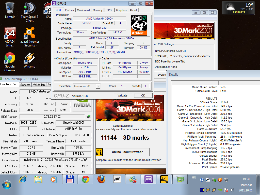
Task: Open Windows Live Messenger on the taskbar
Action: [x=133, y=180]
